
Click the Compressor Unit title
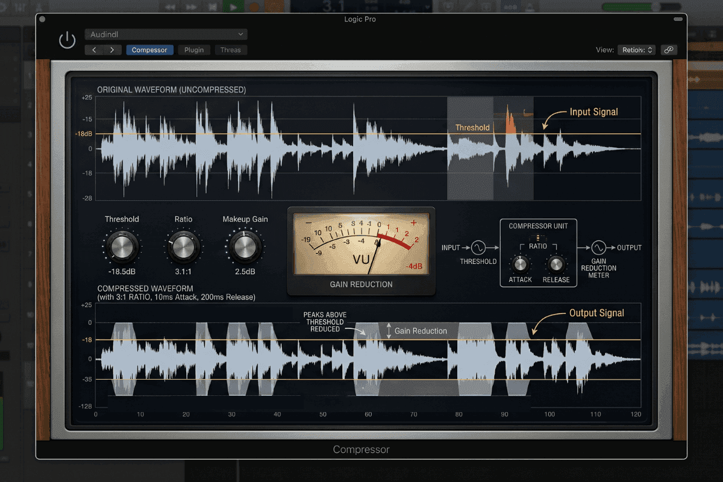tap(538, 226)
